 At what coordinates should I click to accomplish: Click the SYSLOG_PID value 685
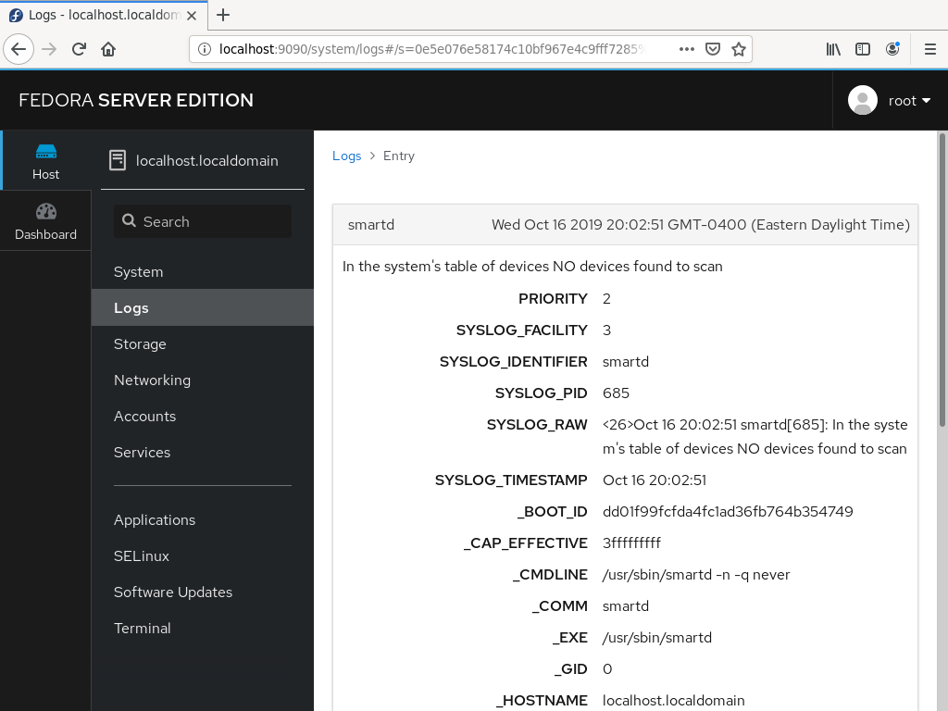(616, 393)
